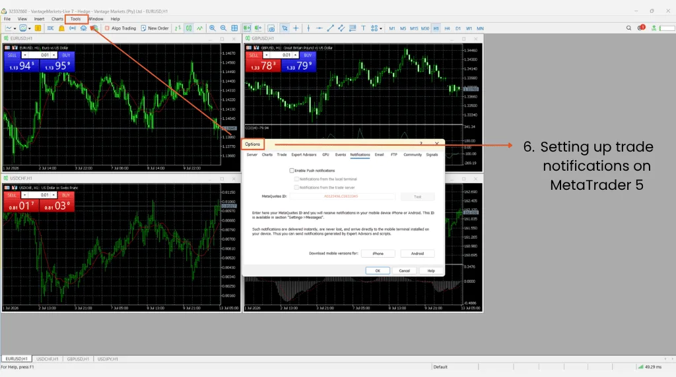The height and width of the screenshot is (377, 676).
Task: Open the IDE (MetaEditor) toolbar icon
Action: click(x=50, y=28)
